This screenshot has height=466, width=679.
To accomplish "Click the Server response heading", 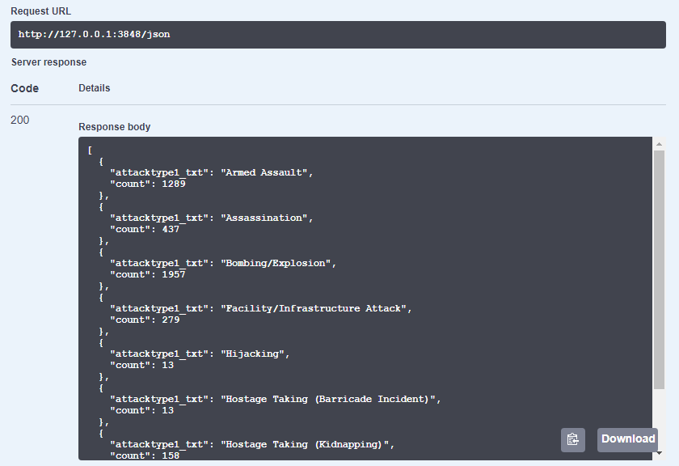I will (48, 62).
